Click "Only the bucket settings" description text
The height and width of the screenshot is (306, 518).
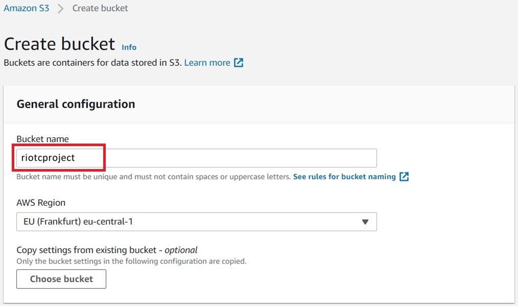(x=131, y=261)
